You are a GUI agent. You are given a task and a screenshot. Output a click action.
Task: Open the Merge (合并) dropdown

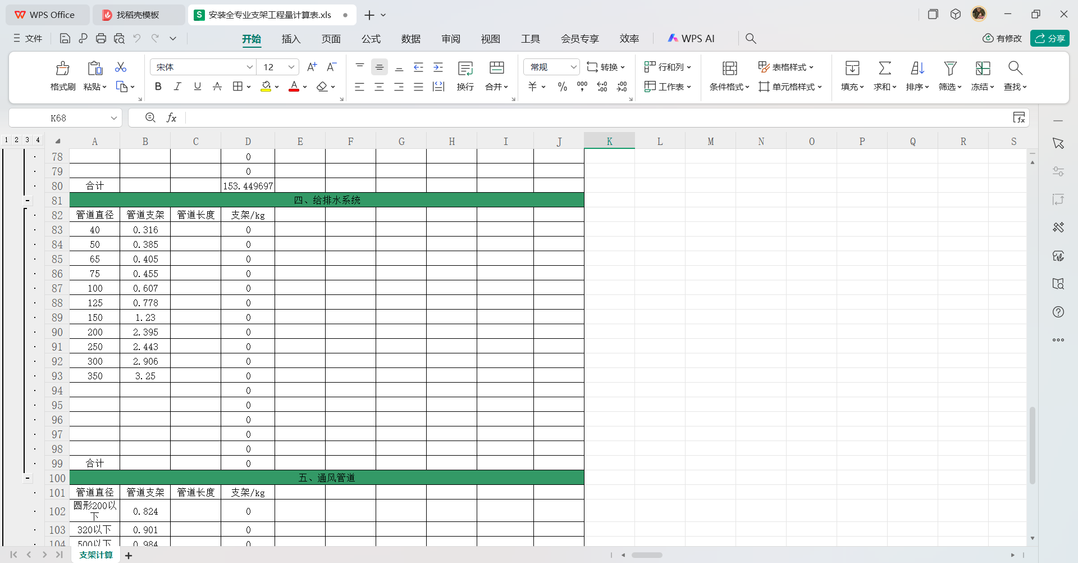pos(497,87)
